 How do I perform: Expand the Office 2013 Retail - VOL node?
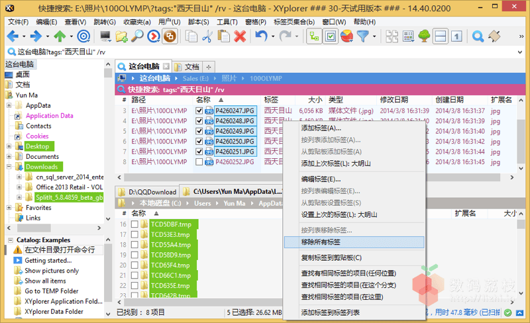19,187
